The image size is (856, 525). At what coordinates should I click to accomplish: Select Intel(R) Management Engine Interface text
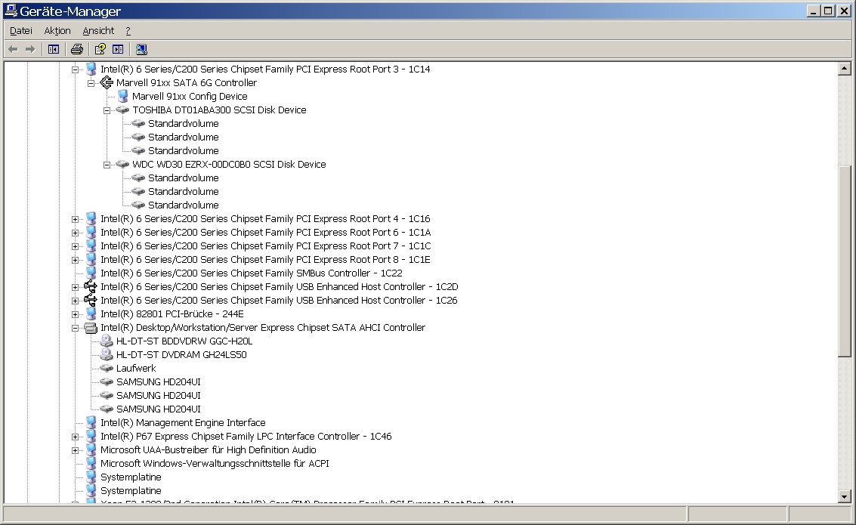[183, 423]
